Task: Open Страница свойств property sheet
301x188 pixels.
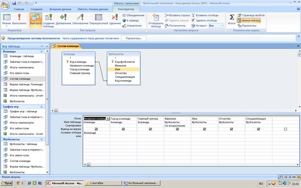Action: (x=251, y=15)
